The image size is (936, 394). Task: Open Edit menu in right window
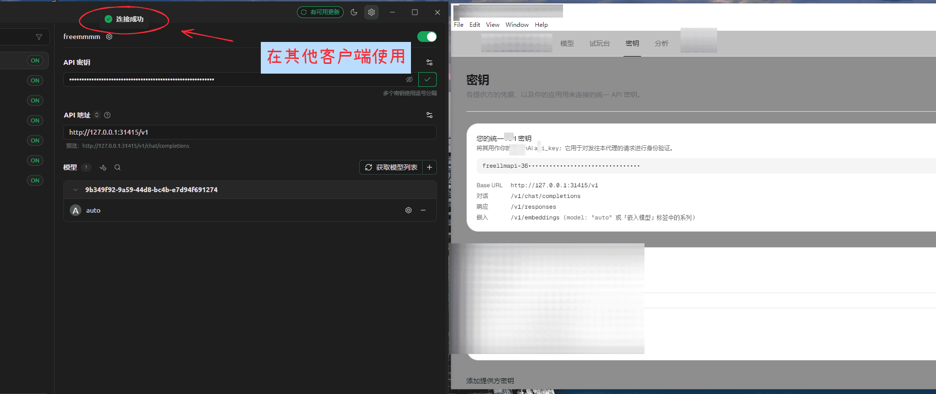[475, 25]
